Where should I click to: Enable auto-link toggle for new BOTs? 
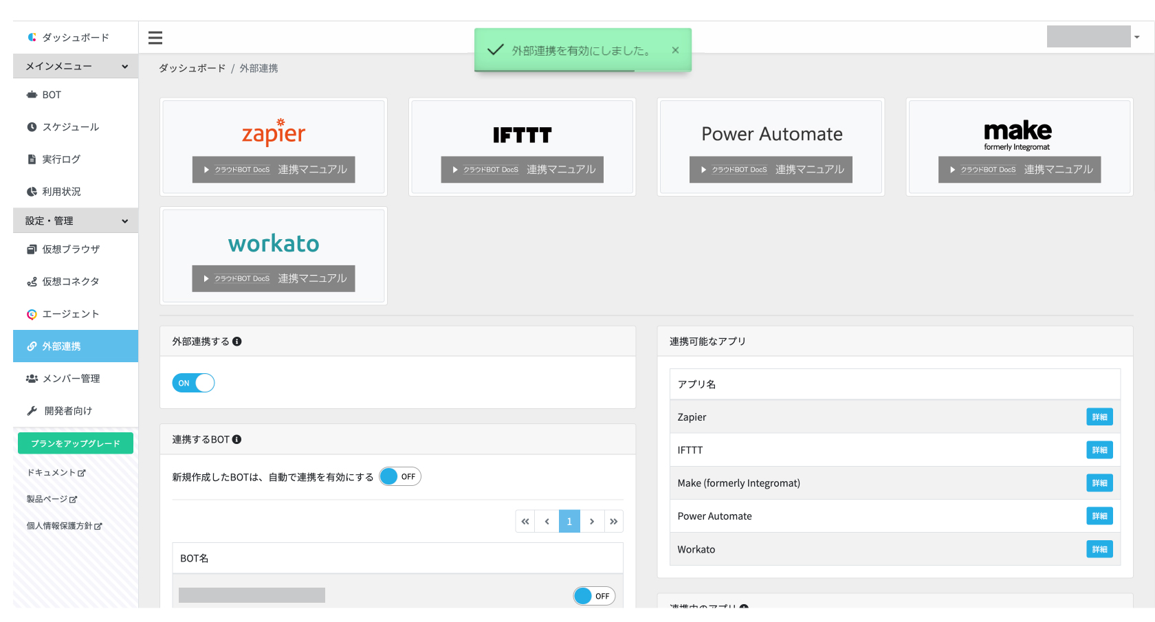400,476
